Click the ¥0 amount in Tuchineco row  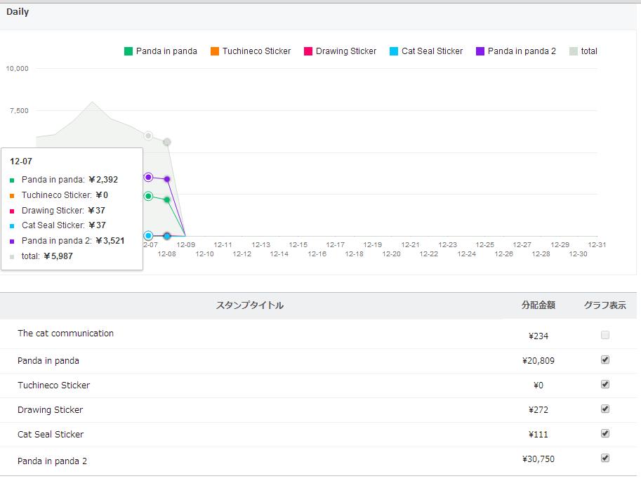pyautogui.click(x=538, y=386)
